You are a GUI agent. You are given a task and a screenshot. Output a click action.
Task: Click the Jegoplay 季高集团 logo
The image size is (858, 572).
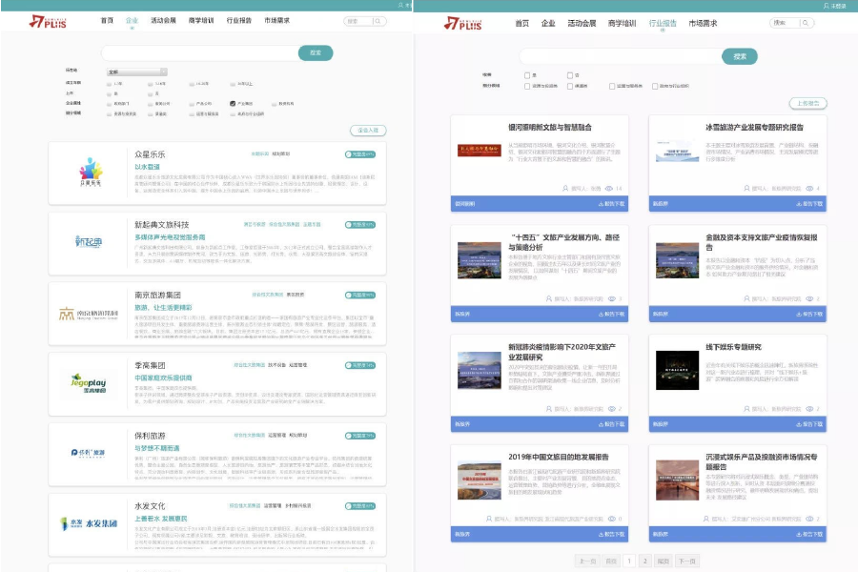click(x=89, y=383)
